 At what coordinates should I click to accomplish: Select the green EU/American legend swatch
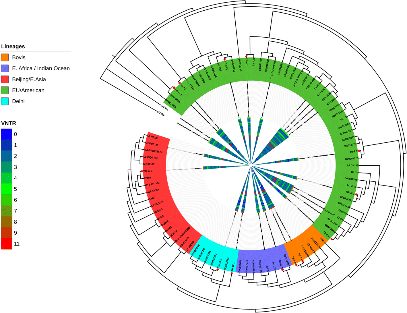coord(5,90)
